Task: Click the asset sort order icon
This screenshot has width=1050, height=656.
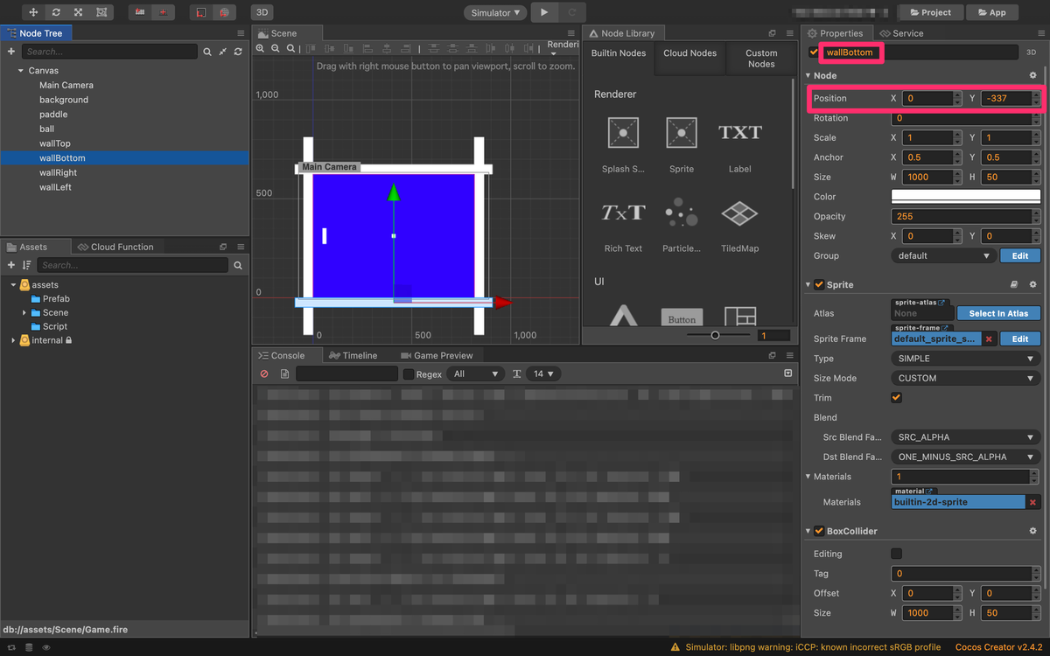Action: tap(26, 265)
